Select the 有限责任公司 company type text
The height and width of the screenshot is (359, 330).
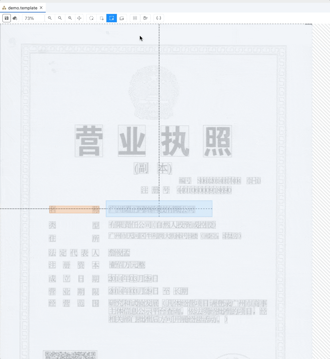point(130,225)
